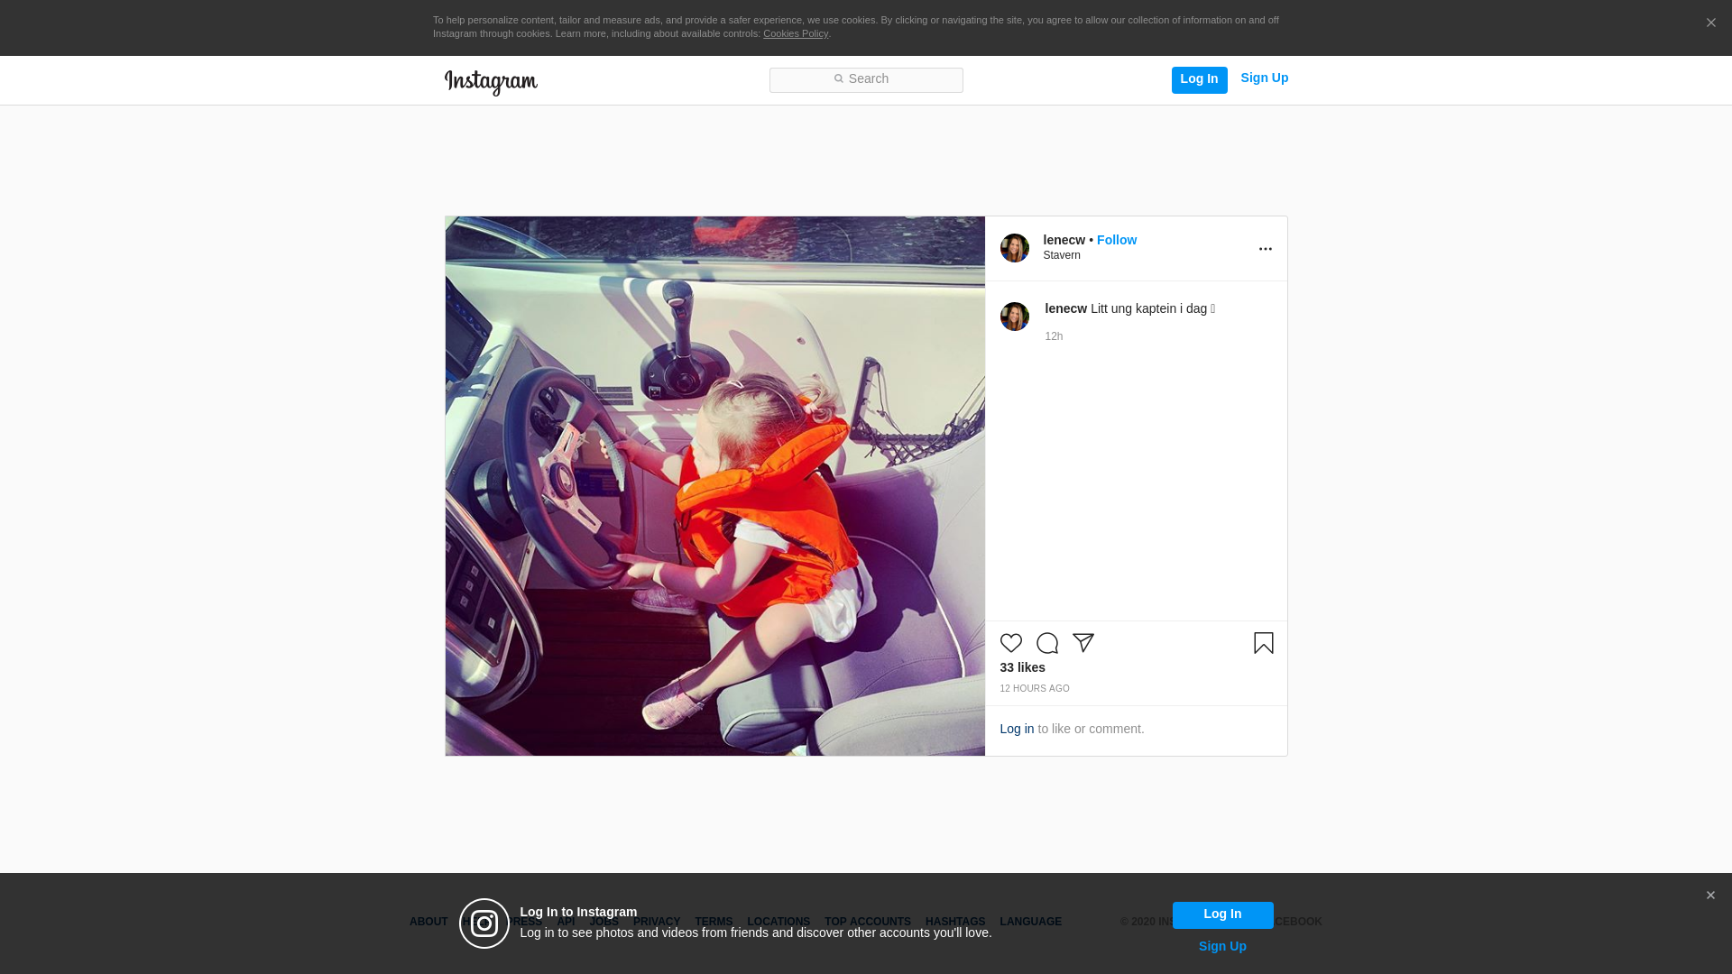Close the bottom login prompt banner

(1710, 896)
